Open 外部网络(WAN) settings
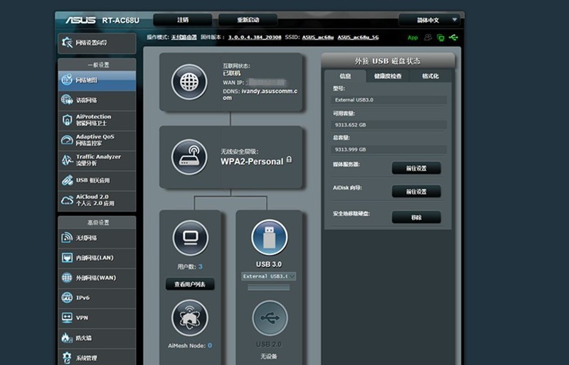Viewport: 569px width, 365px height. point(97,278)
